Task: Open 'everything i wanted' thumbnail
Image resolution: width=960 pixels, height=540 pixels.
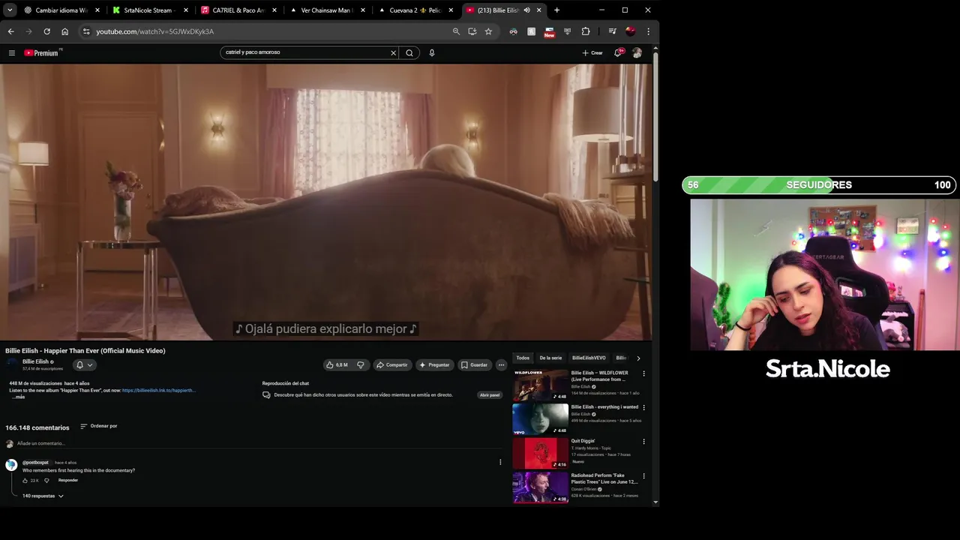Action: [540, 418]
